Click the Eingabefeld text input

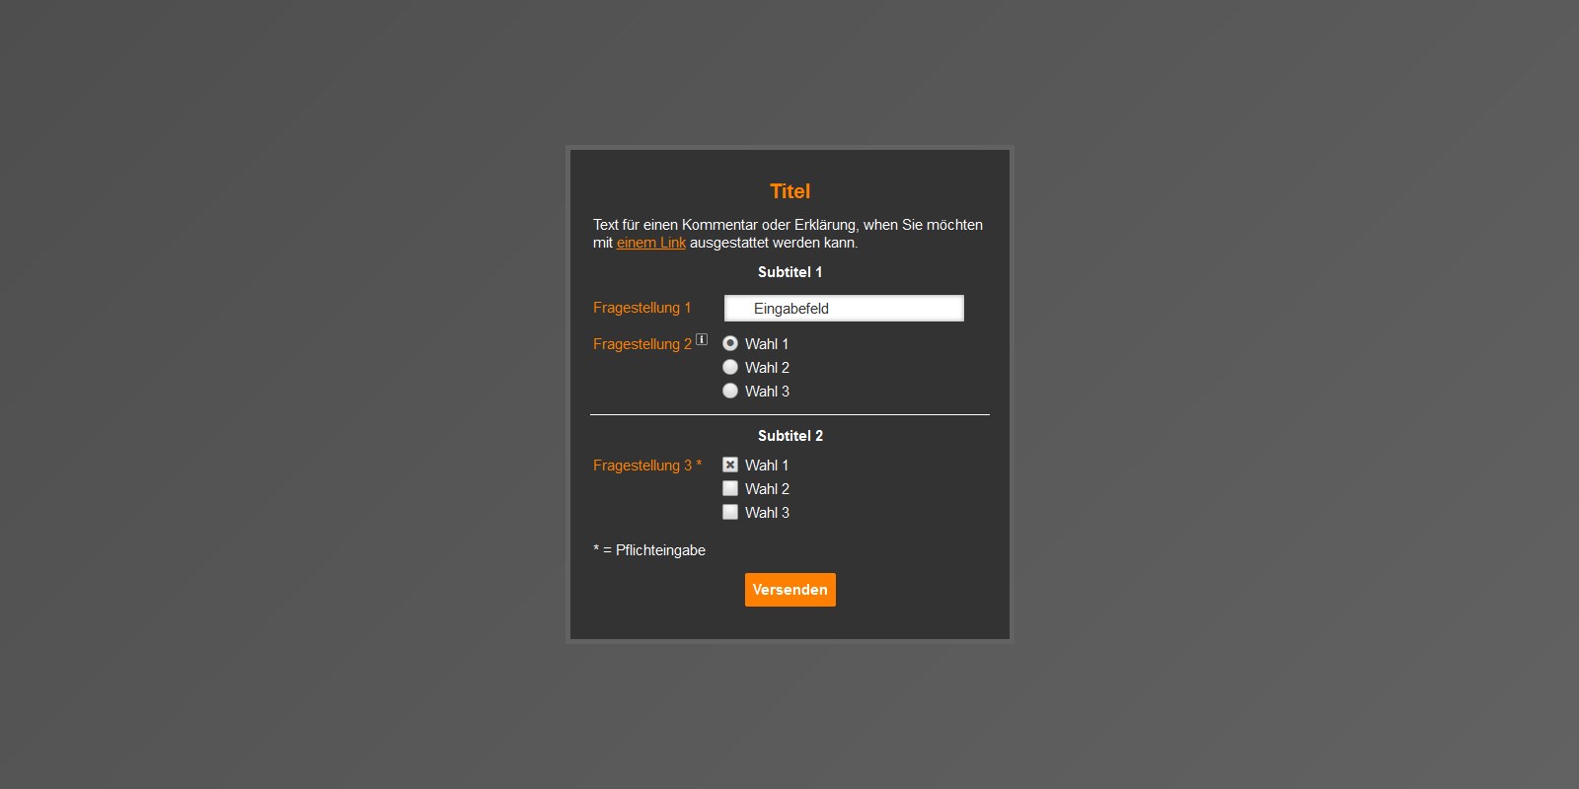point(844,309)
